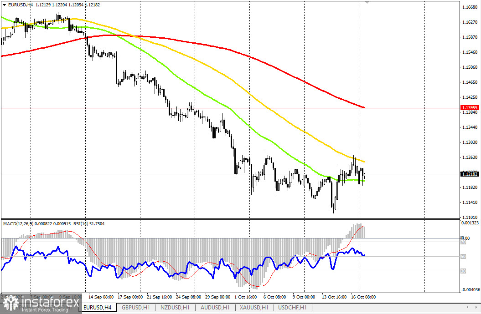The width and height of the screenshot is (481, 314).
Task: Click the 1.13030 price axis value
Action: tap(470, 142)
